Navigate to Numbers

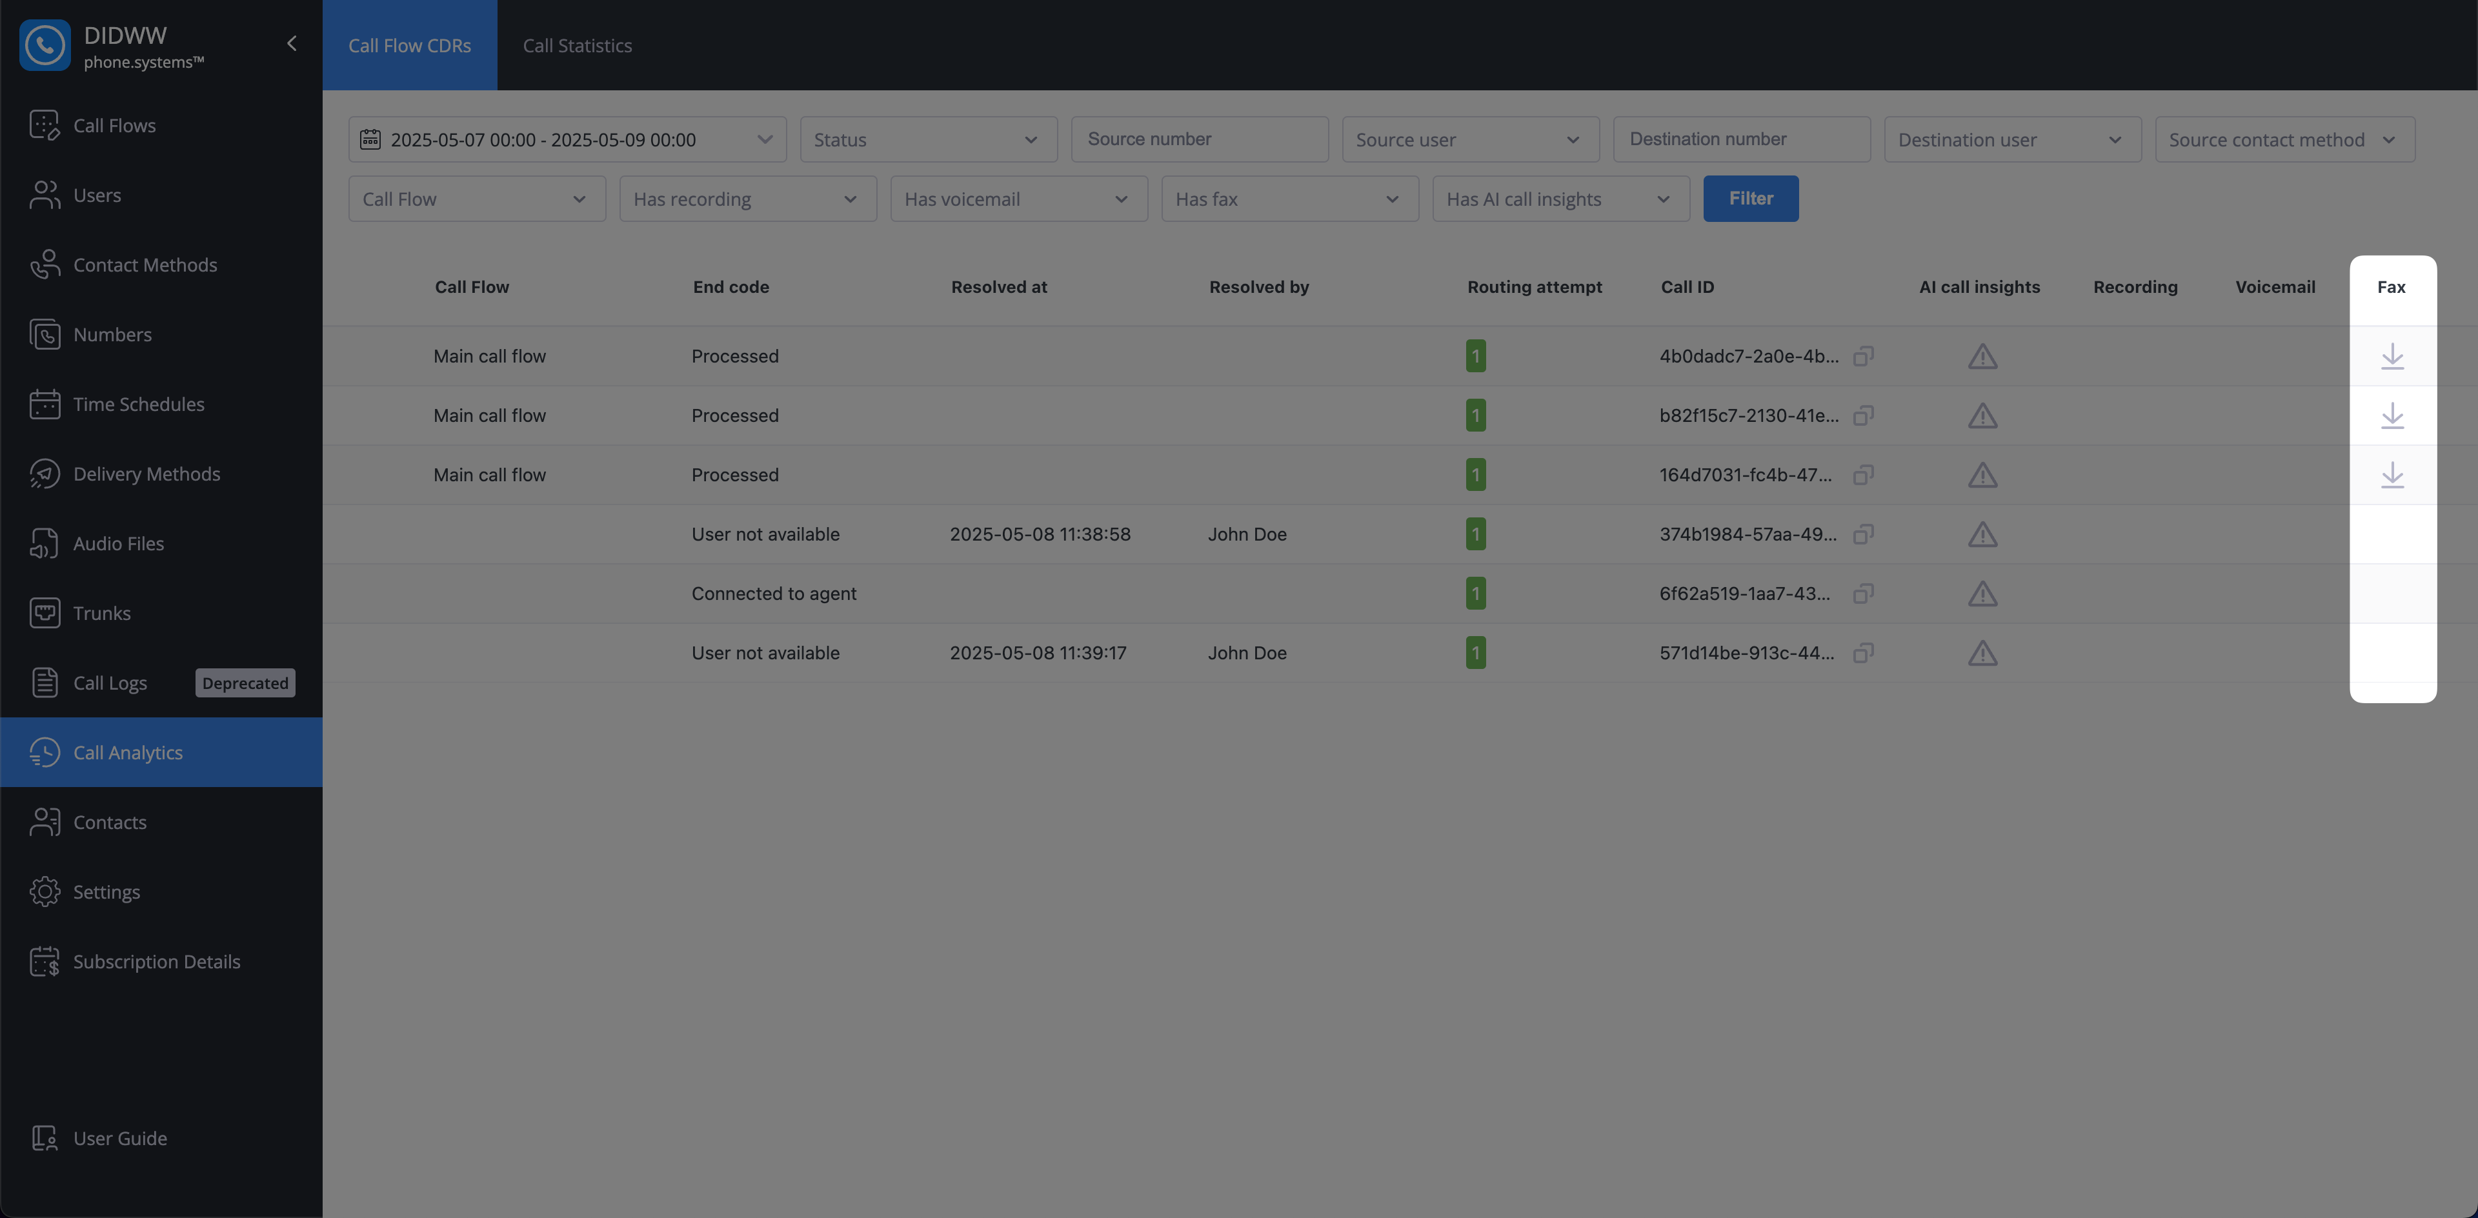[161, 335]
